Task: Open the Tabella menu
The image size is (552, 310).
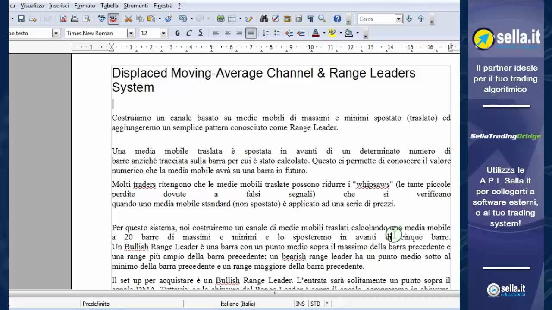Action: point(110,6)
